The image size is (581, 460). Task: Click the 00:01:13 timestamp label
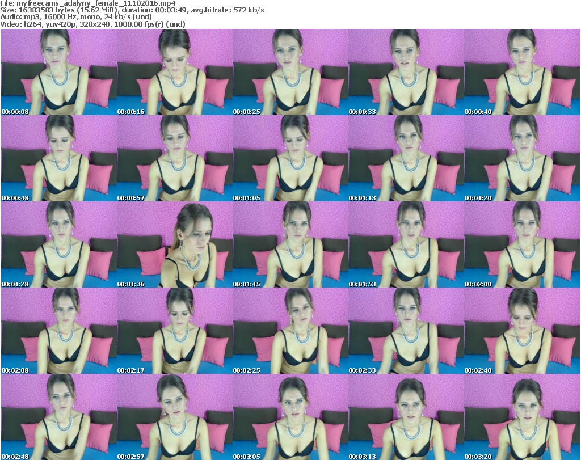click(362, 199)
